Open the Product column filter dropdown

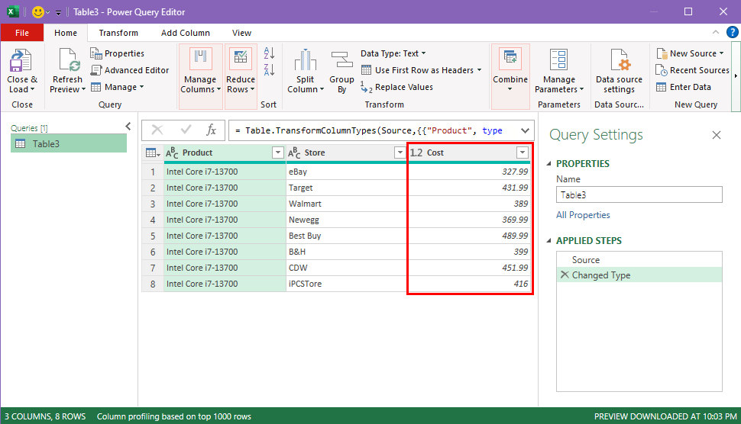278,153
